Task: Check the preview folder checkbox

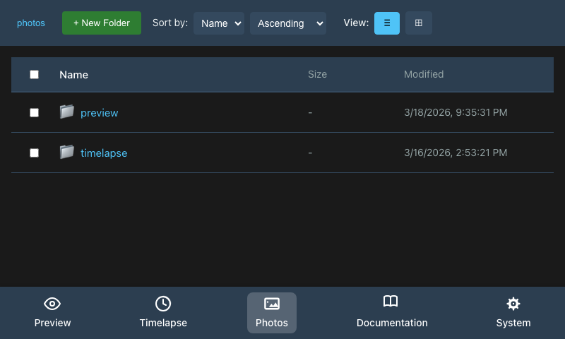Action: click(34, 112)
